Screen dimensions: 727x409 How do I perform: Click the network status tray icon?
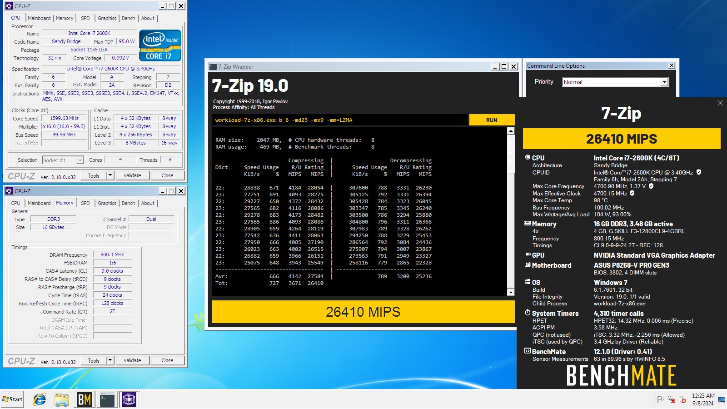pos(672,399)
